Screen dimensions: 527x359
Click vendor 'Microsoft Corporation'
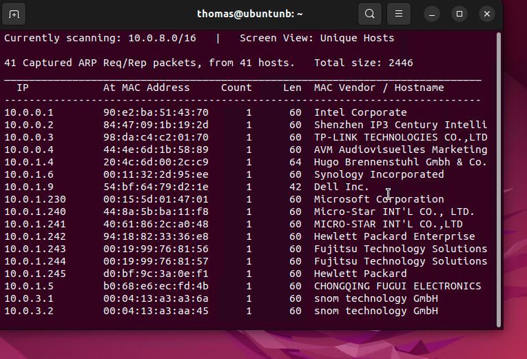379,199
